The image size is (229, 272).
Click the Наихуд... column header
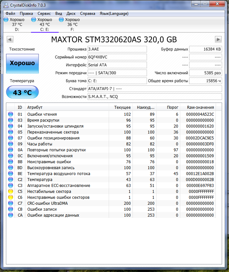coord(144,107)
